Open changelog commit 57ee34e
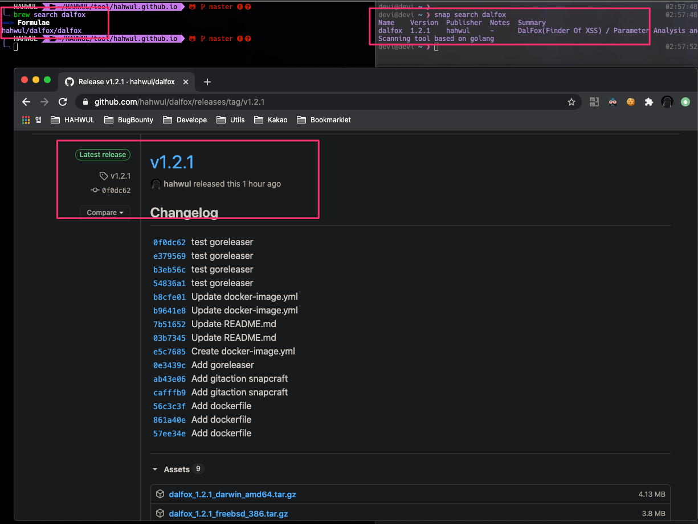Viewport: 698px width, 524px height. click(169, 434)
